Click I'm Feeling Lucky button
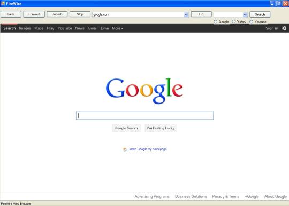The image size is (289, 206). coord(161,128)
